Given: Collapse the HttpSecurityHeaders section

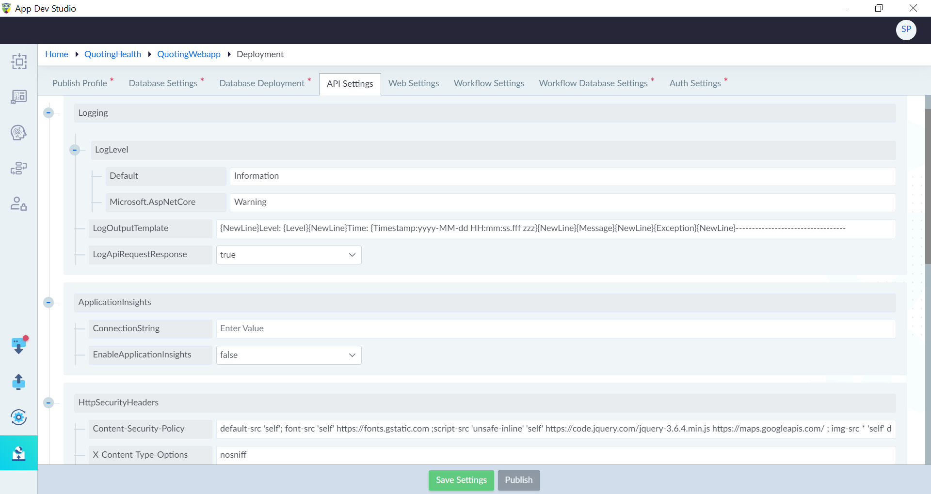Looking at the screenshot, I should pos(48,403).
